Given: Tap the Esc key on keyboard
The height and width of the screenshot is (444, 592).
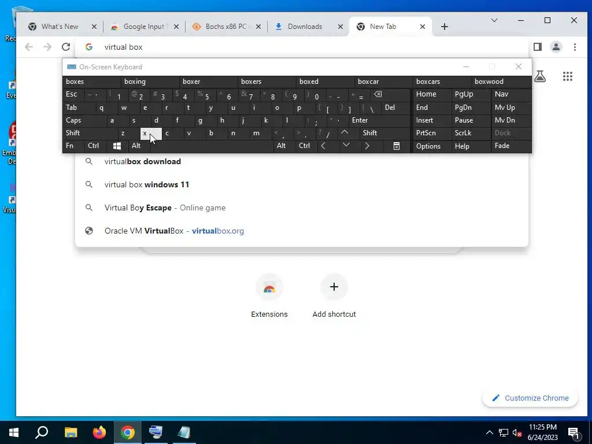Looking at the screenshot, I should tap(73, 94).
